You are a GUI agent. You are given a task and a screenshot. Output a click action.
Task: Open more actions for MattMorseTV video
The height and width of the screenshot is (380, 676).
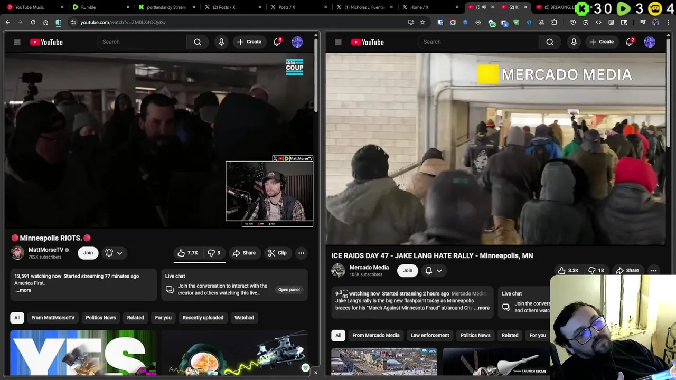[x=301, y=253]
